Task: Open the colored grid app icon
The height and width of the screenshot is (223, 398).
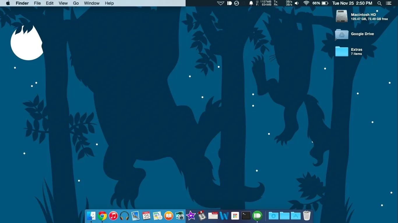Action: tap(235, 216)
